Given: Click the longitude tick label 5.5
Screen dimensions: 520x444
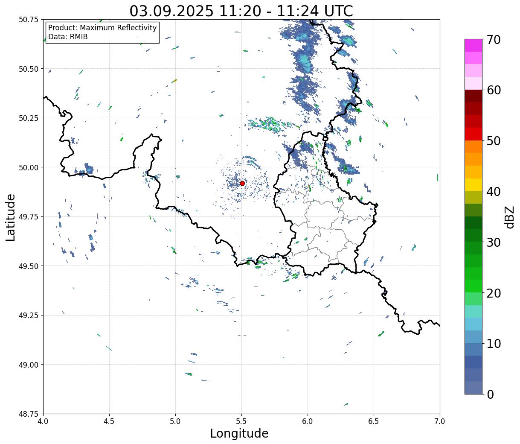Looking at the screenshot, I should (x=241, y=421).
